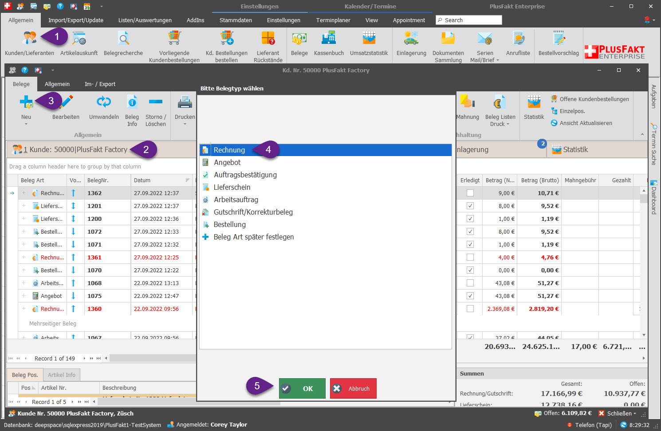This screenshot has height=431, width=661.
Task: Open Anrufliste
Action: pos(518,44)
